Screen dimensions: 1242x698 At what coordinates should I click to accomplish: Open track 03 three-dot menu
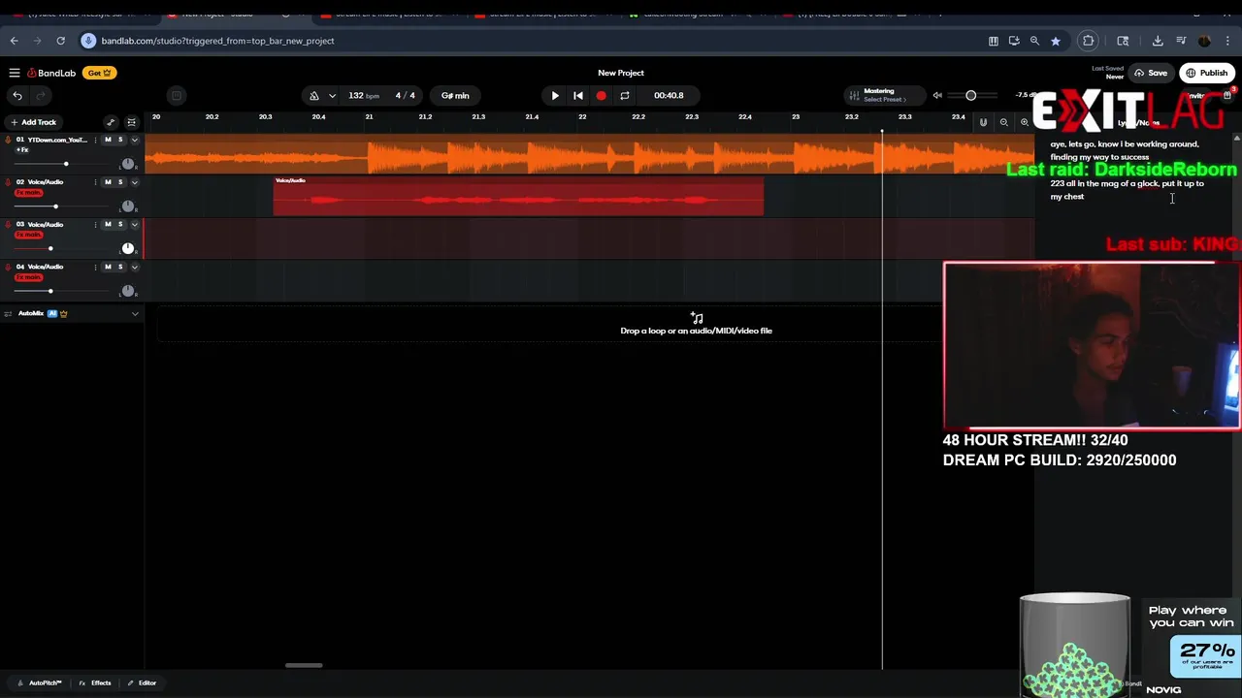click(x=95, y=225)
